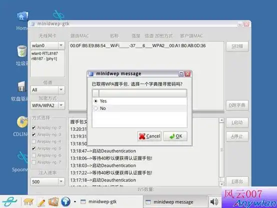
Task: Click the A停止 stop button
Action: tap(237, 136)
